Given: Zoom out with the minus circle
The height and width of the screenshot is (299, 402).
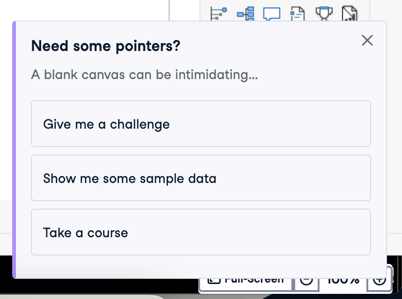Looking at the screenshot, I should click(x=306, y=282).
